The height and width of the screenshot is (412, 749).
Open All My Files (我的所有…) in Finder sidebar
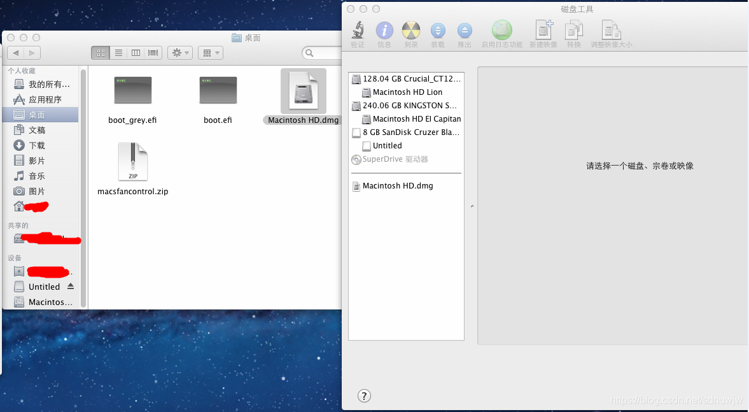tap(41, 85)
